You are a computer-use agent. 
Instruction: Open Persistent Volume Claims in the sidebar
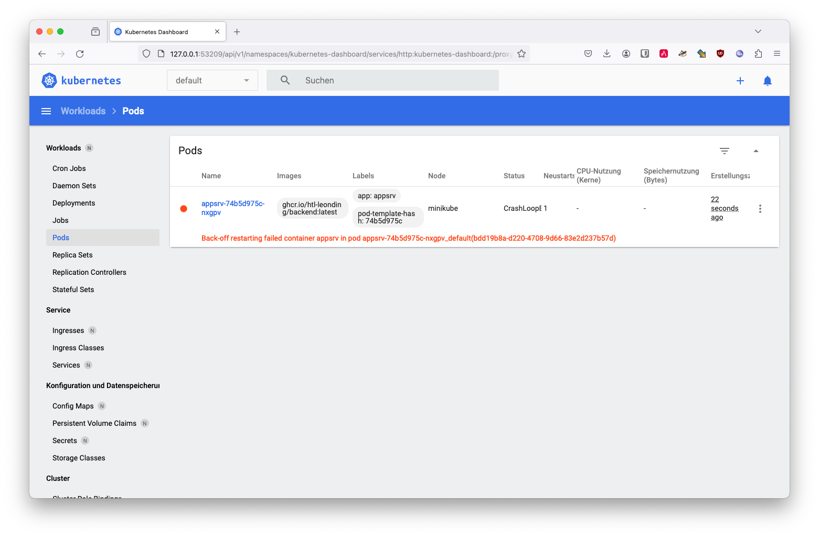[94, 423]
